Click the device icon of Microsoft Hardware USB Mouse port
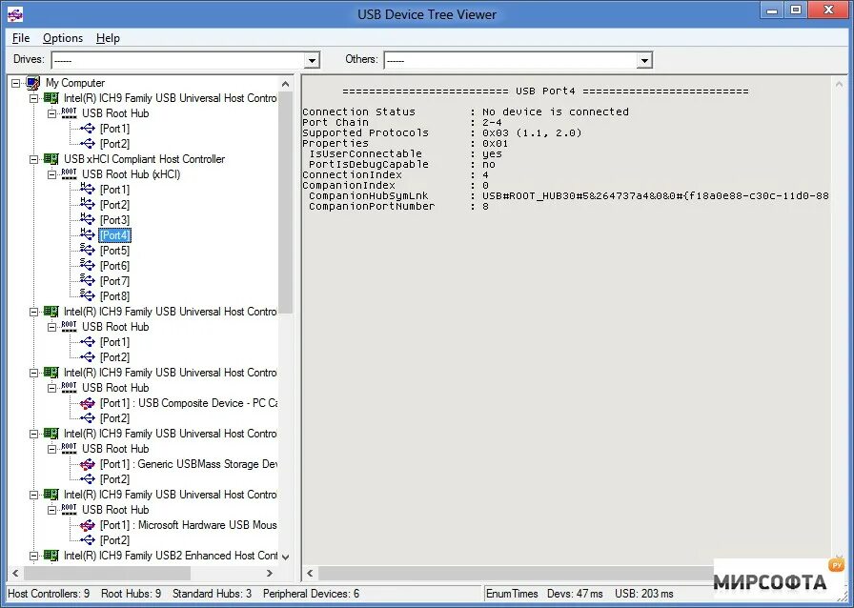854x608 pixels. (x=87, y=525)
